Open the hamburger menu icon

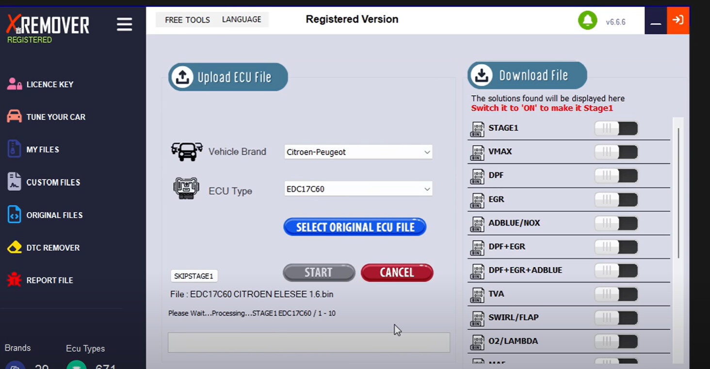click(x=124, y=24)
